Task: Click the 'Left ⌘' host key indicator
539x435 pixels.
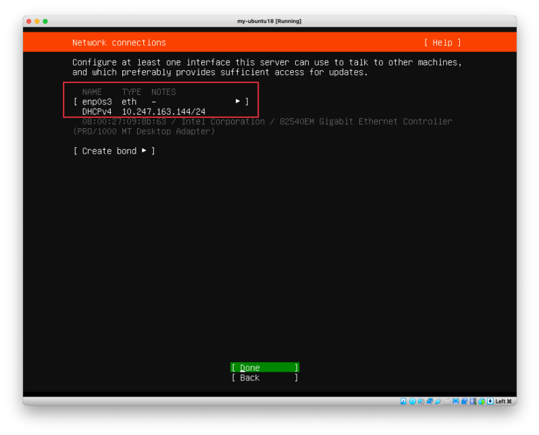Action: pyautogui.click(x=504, y=401)
